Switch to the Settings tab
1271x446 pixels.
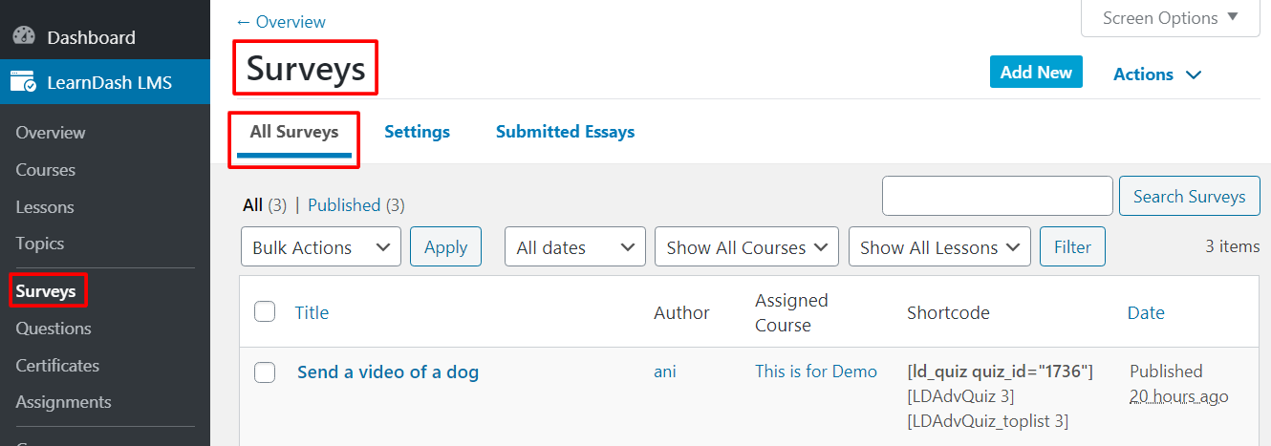[417, 132]
